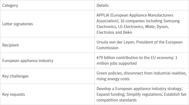This screenshot has height=105, width=189.
Task: Click 'LG Electronics' text in details
Action: point(131,27)
